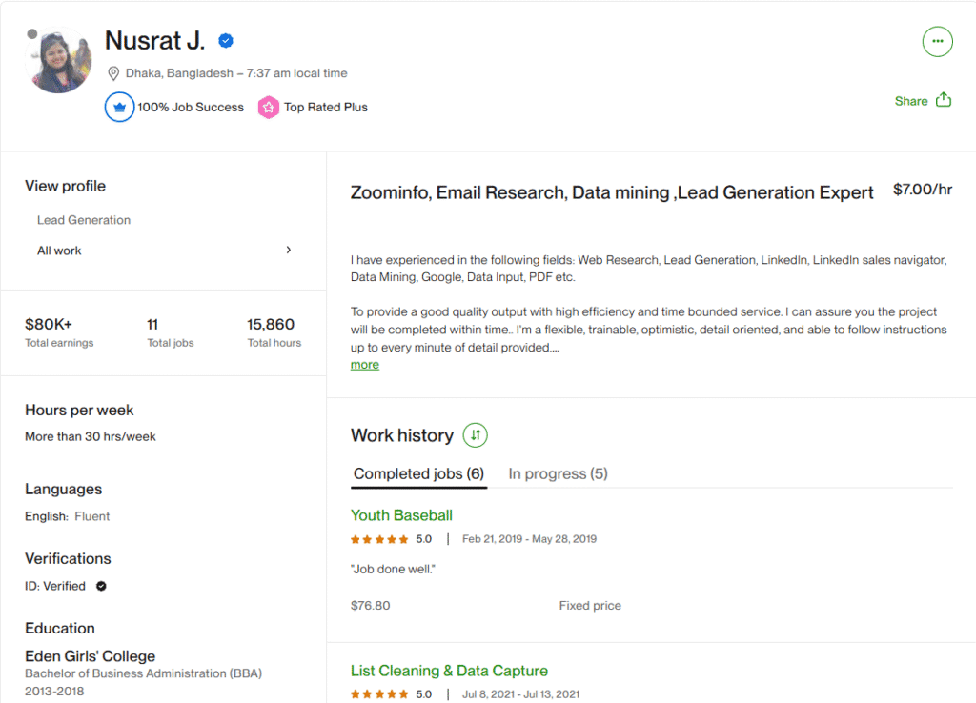Click the $7.00/hr rate
This screenshot has height=703, width=976.
click(x=923, y=190)
